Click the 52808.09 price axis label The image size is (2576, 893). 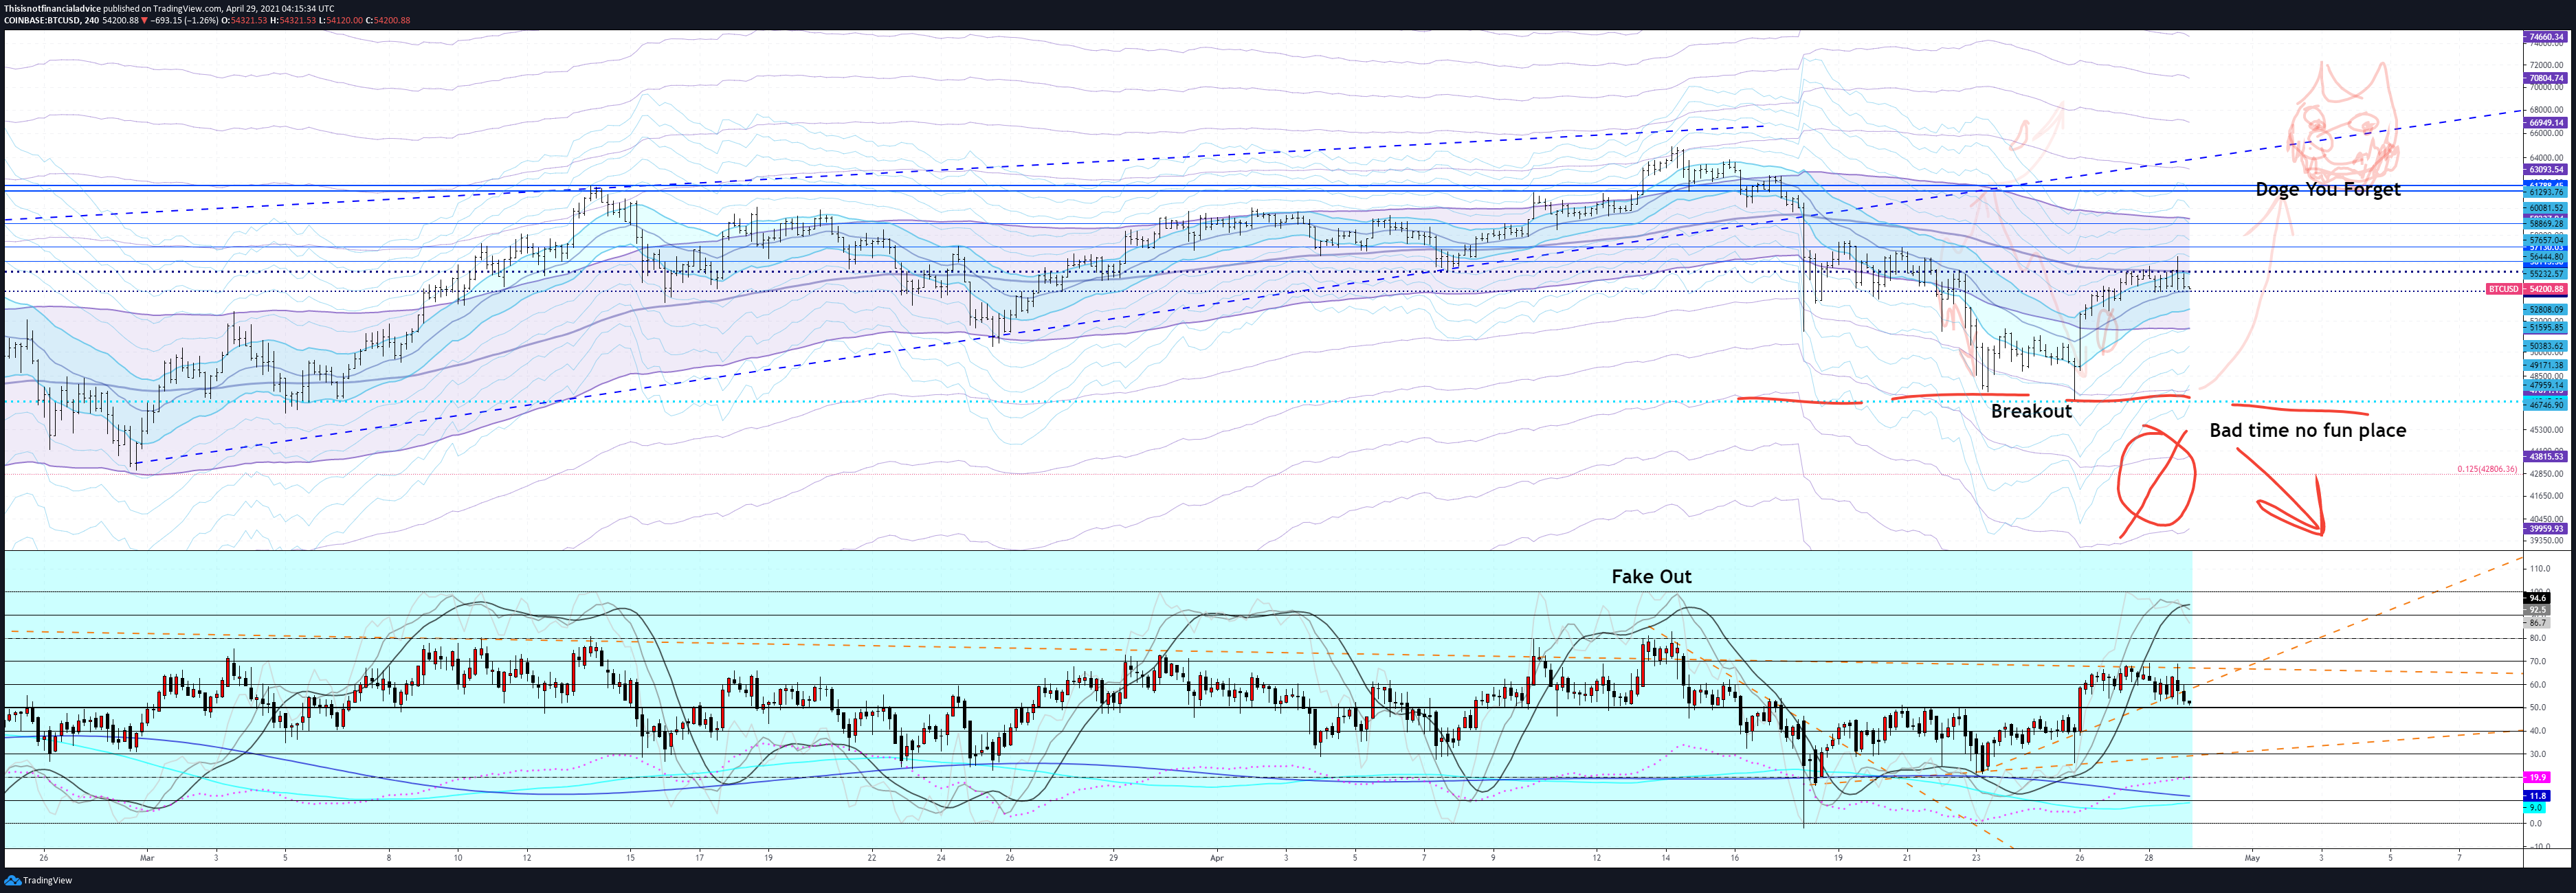coord(2545,310)
